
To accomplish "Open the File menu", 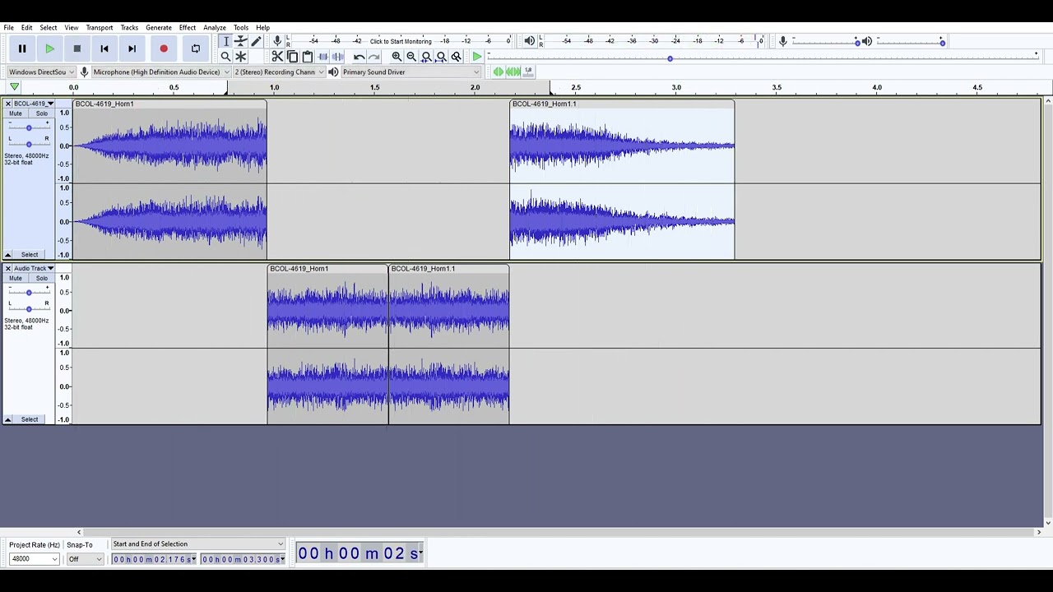I will click(8, 27).
